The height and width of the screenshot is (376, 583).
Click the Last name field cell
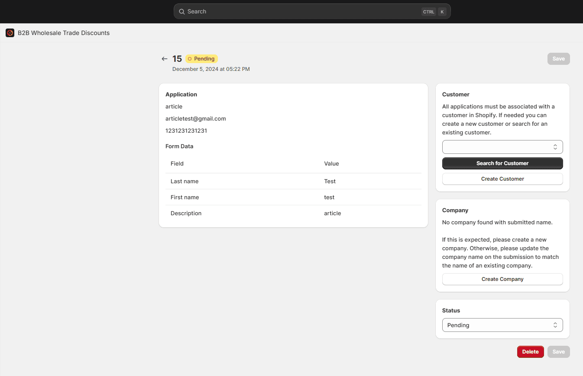point(185,181)
